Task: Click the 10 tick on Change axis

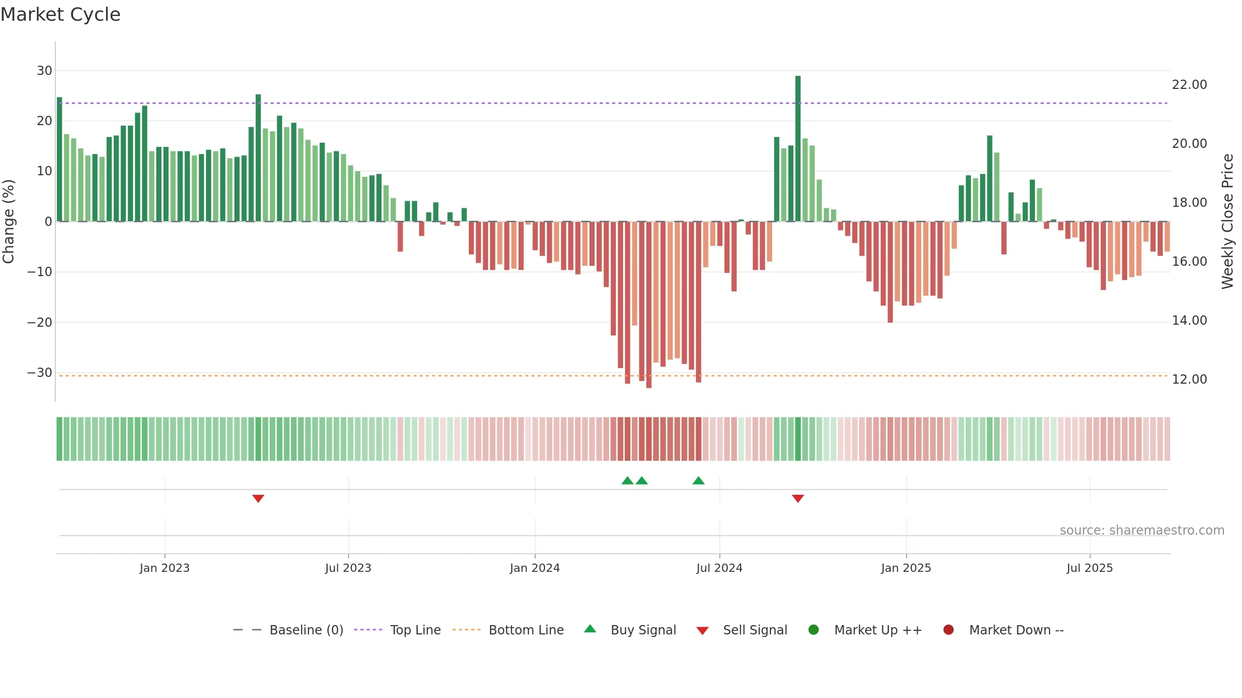Action: (x=45, y=171)
